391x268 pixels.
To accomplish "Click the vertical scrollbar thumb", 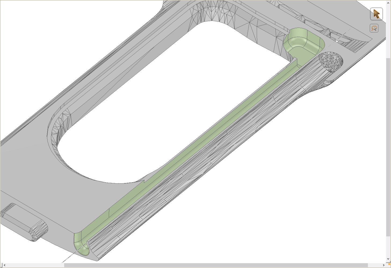I will pyautogui.click(x=389, y=147).
